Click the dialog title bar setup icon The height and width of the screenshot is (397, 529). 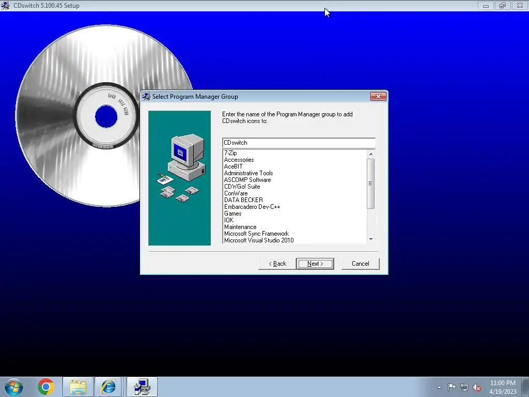coord(146,97)
